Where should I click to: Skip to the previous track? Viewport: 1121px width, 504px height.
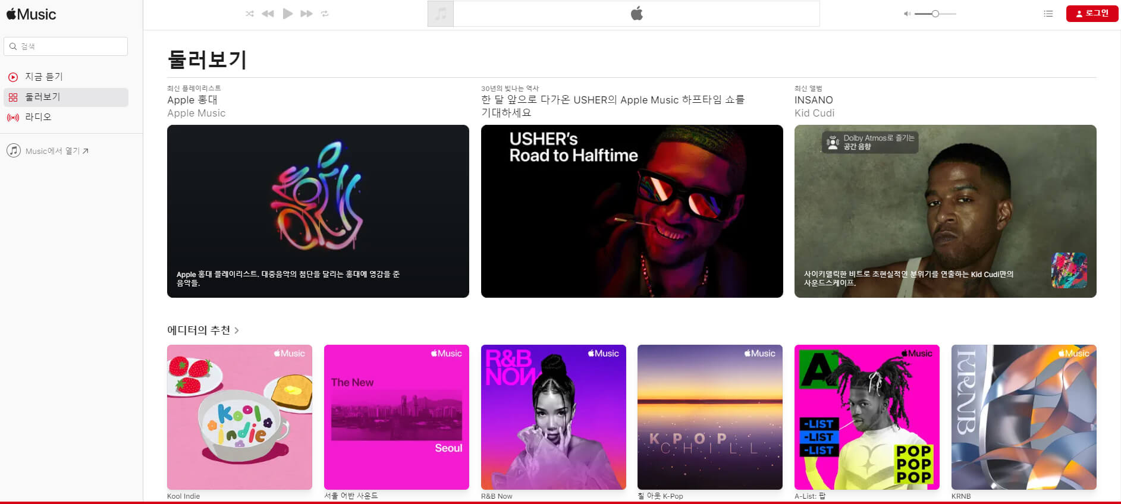(x=268, y=14)
